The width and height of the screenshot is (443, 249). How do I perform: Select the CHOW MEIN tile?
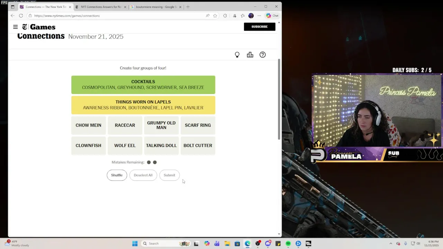[x=89, y=125]
